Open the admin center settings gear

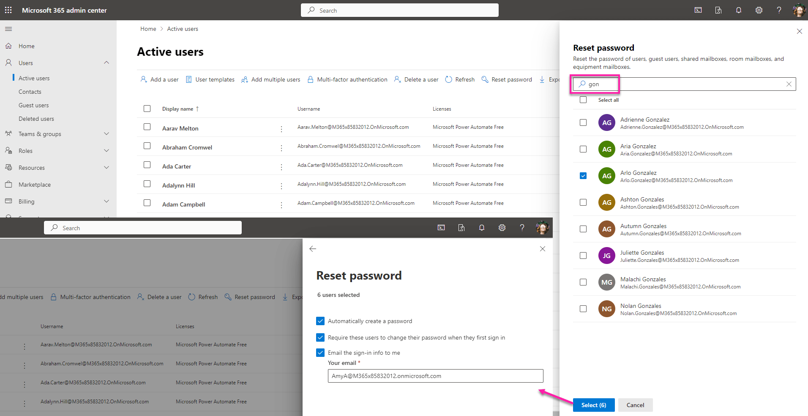pos(759,10)
